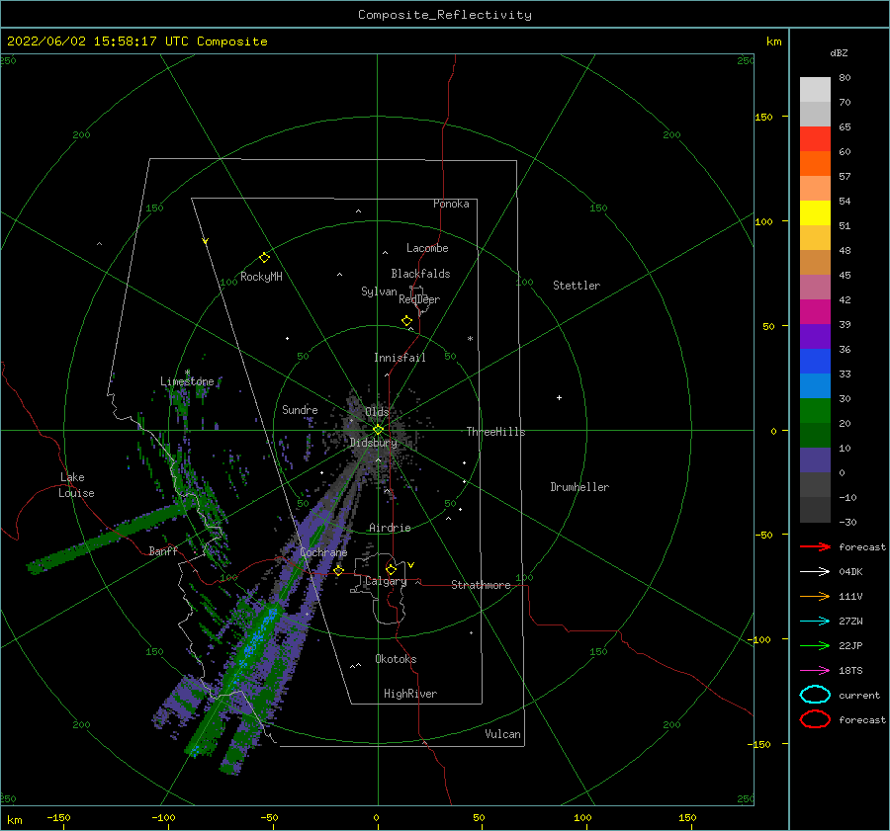Click the yellow diamond marker near Cochrane
Viewport: 890px width, 831px height.
click(338, 571)
